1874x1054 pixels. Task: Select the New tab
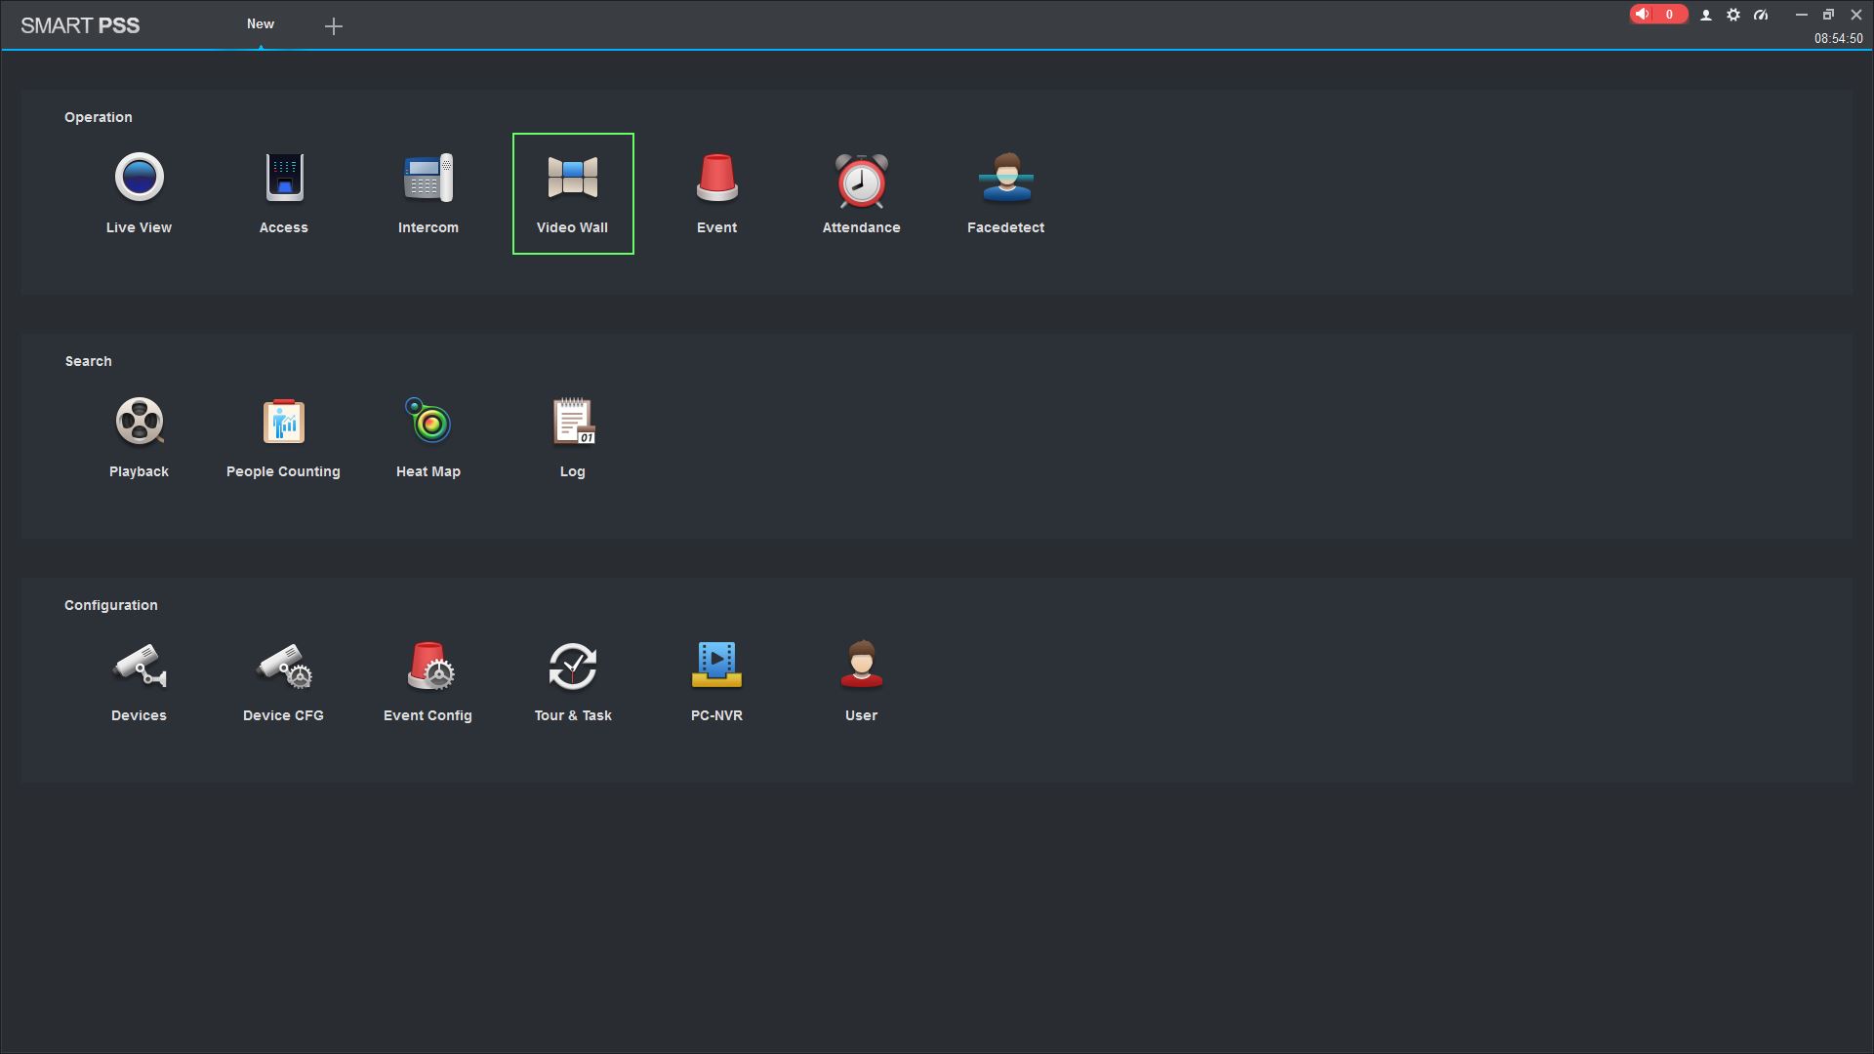point(261,24)
